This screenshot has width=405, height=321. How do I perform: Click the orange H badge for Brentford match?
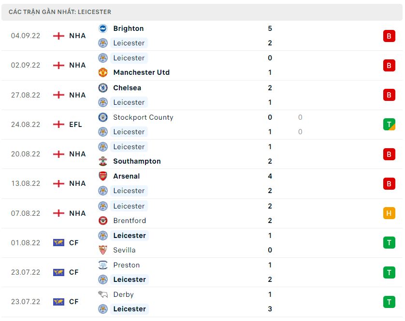[x=389, y=213]
